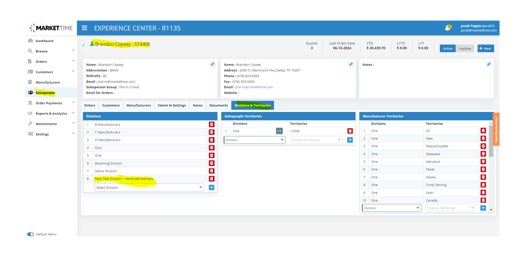Open the Select Division dropdown
The image size is (525, 257).
149,188
